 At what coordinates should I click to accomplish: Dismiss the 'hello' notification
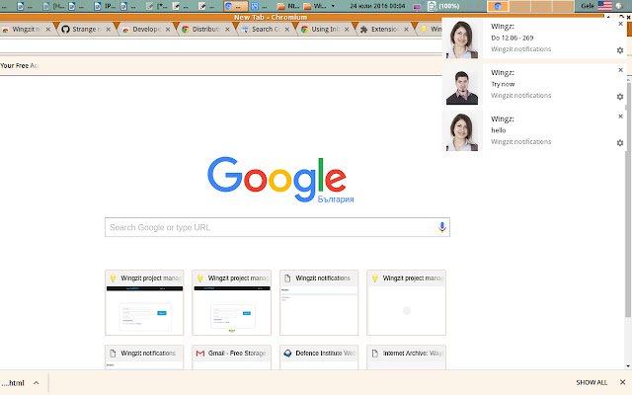coord(621,117)
